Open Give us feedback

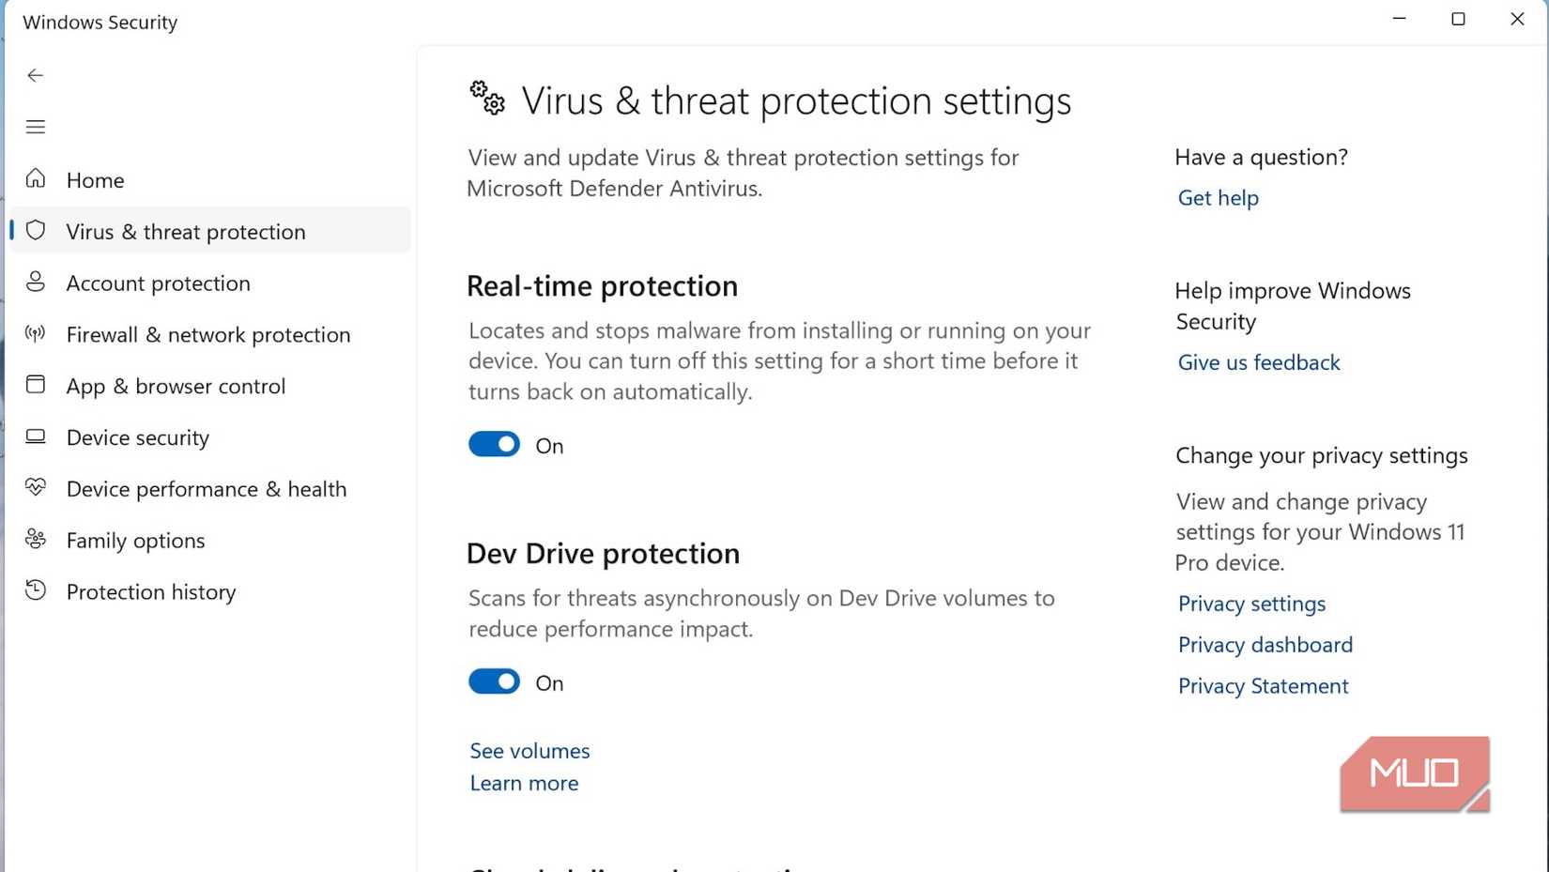(1258, 362)
